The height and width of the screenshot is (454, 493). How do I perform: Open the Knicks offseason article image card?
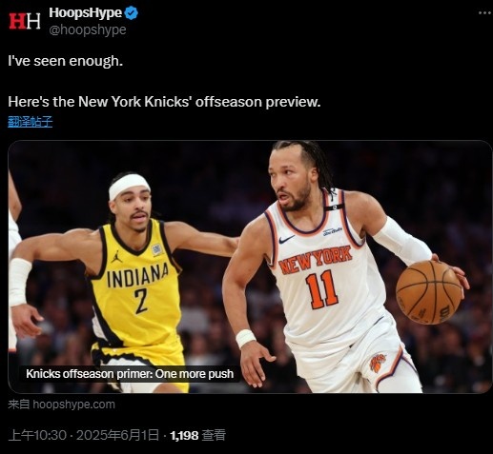tap(250, 266)
